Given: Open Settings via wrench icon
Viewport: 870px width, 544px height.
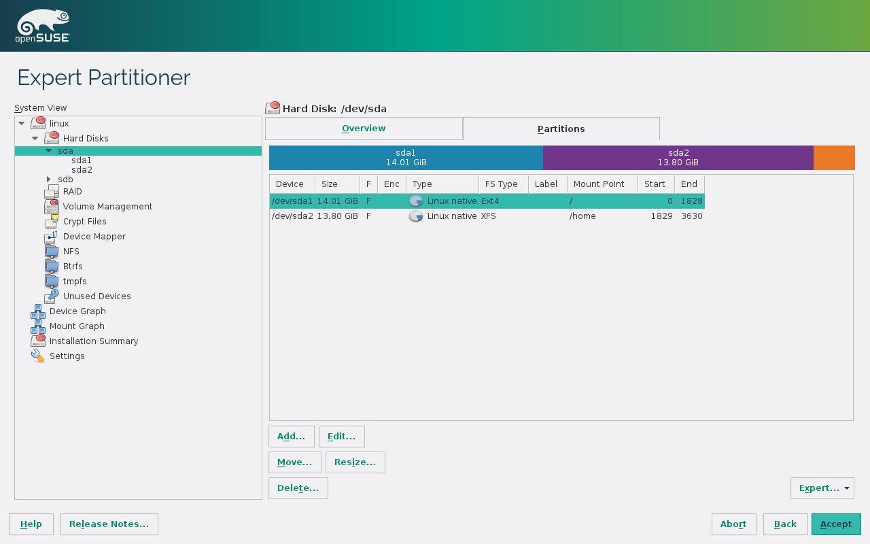Looking at the screenshot, I should (38, 356).
